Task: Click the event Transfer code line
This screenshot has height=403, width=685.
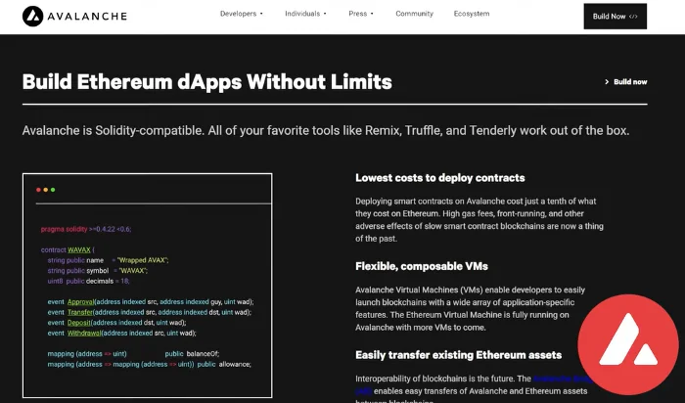Action: pos(150,312)
